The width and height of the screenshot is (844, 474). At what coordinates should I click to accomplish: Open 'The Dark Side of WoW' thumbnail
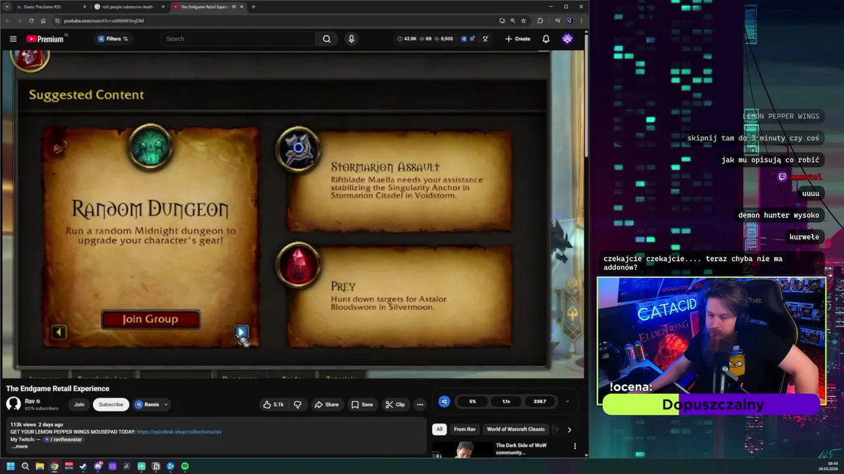462,450
